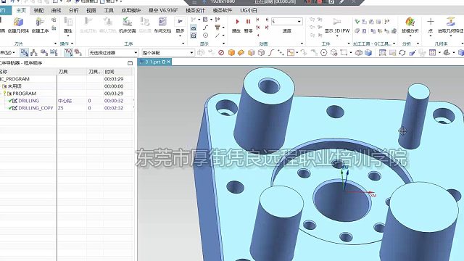
Task: Select the NC_PROGRAM tree node
Action: (x=14, y=79)
